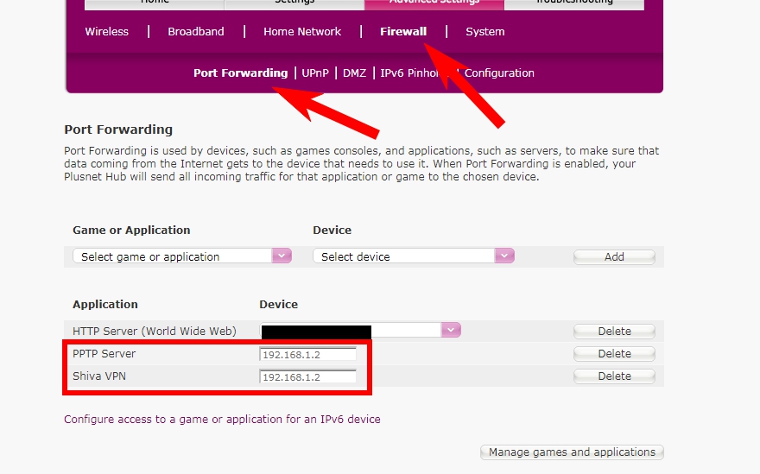Open the IPv6 device configuration link
Image resolution: width=760 pixels, height=474 pixels.
point(222,420)
